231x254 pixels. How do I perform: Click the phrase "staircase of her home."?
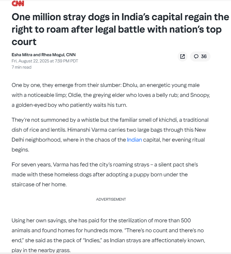(x=39, y=184)
